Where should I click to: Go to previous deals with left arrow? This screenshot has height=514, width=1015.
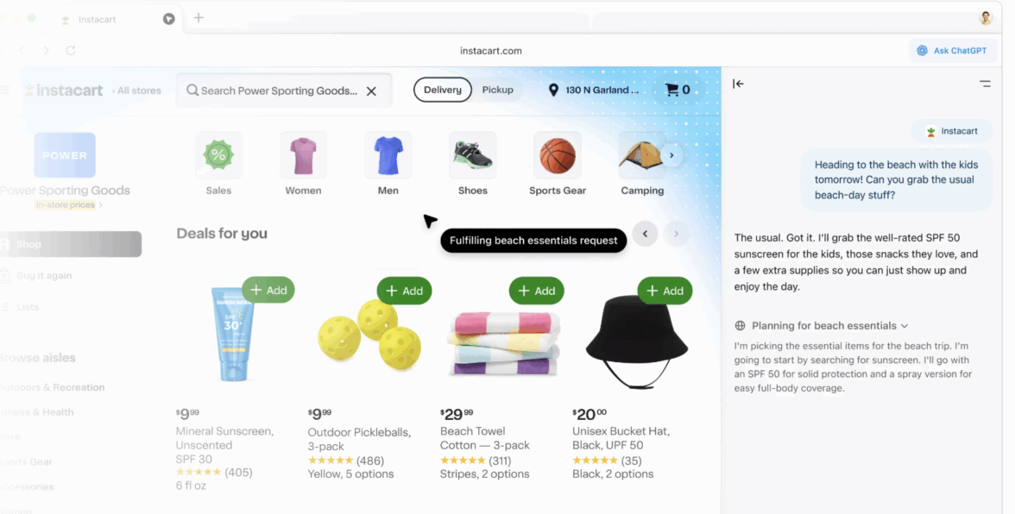[x=645, y=234]
